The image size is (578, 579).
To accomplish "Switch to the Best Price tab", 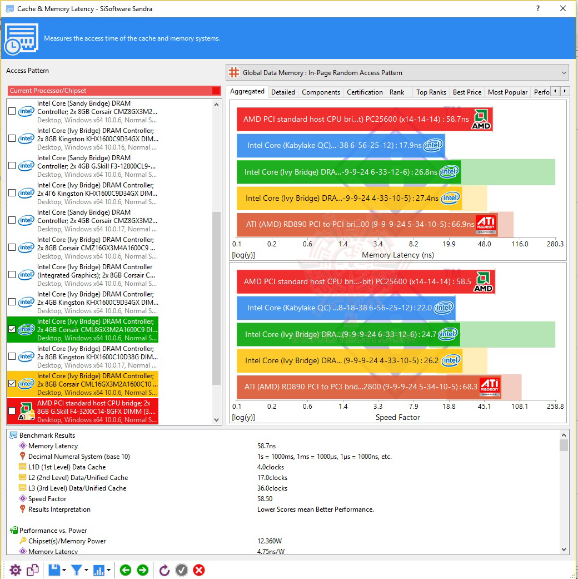I will point(467,92).
